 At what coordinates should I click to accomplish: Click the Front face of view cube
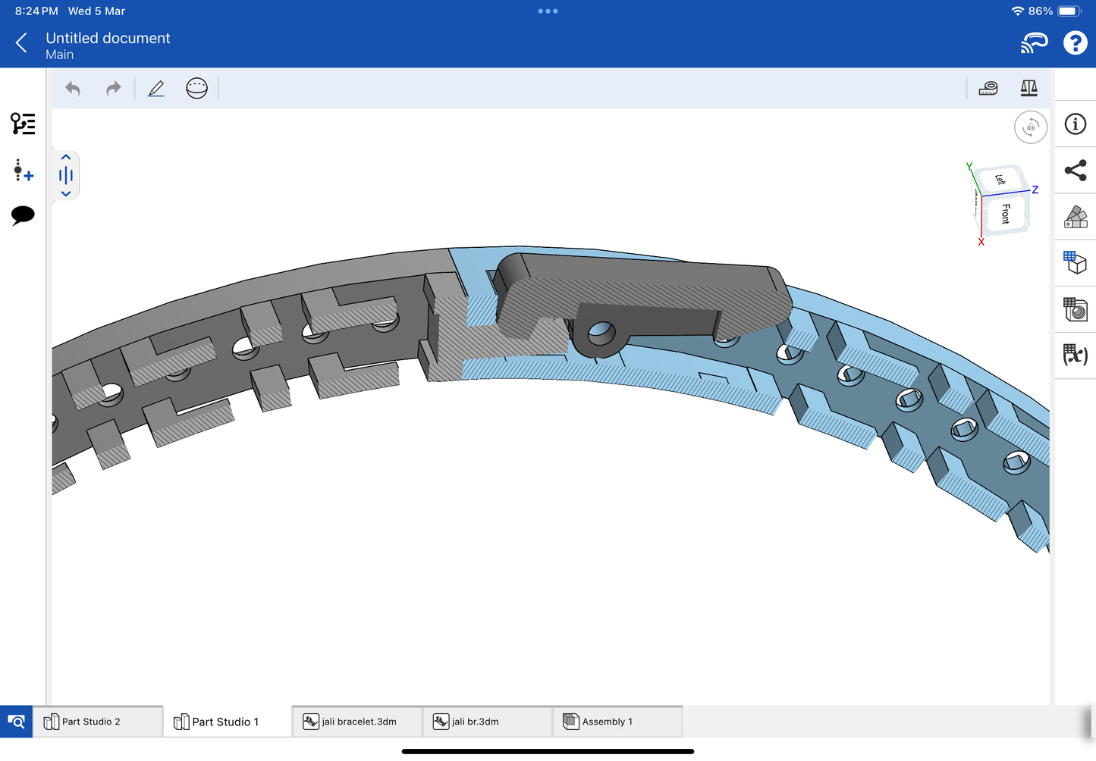(x=1006, y=214)
